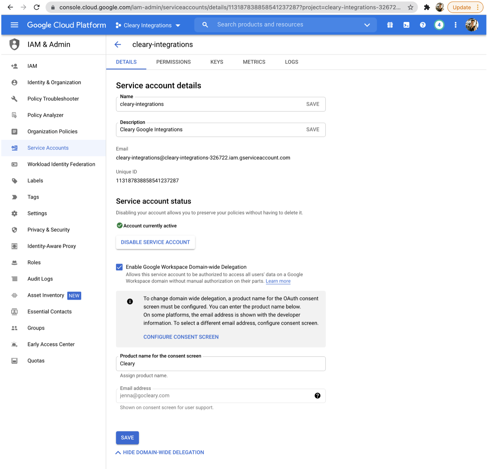The height and width of the screenshot is (469, 487).
Task: Reload the page in the browser
Action: (x=37, y=7)
